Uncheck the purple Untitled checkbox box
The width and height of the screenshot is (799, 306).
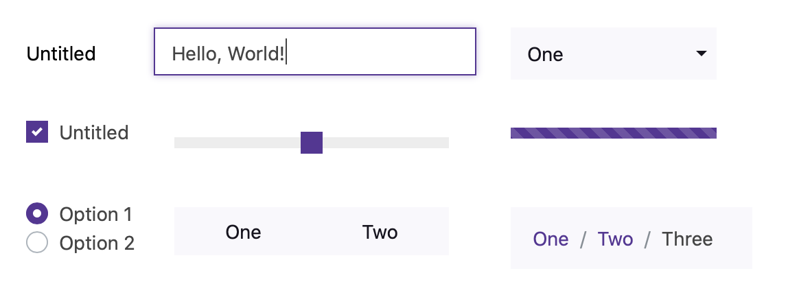[36, 132]
